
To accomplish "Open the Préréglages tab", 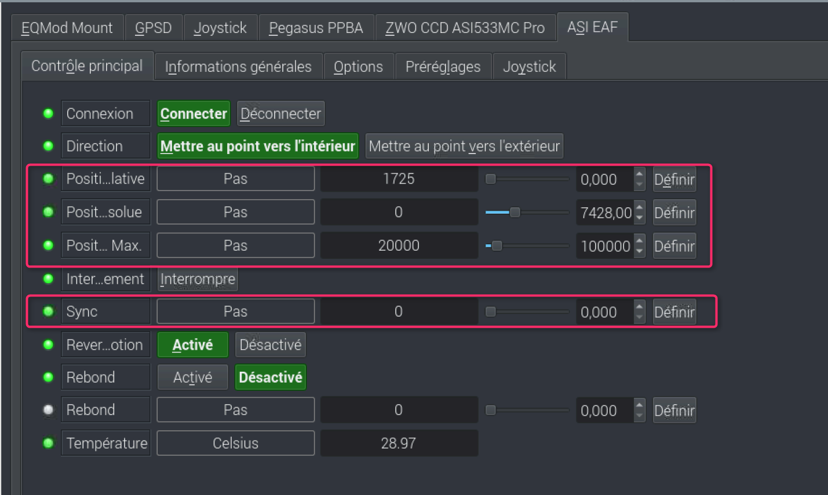I will coord(443,67).
